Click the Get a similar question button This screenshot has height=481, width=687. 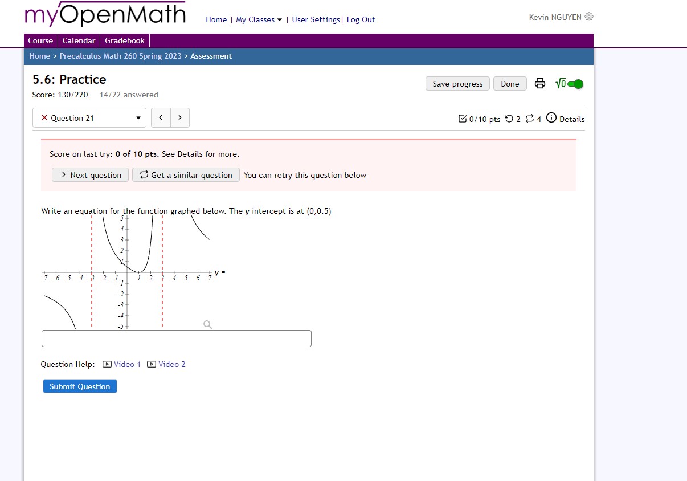click(186, 175)
